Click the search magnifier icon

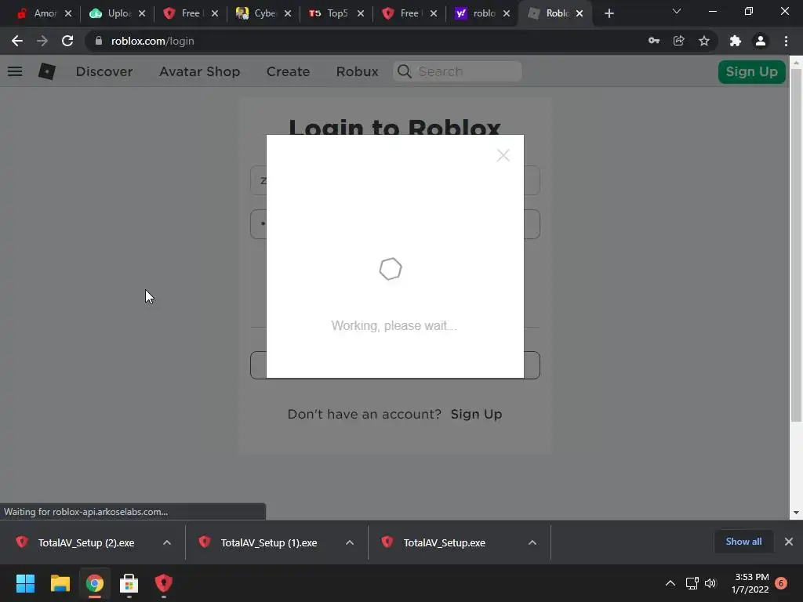[405, 71]
